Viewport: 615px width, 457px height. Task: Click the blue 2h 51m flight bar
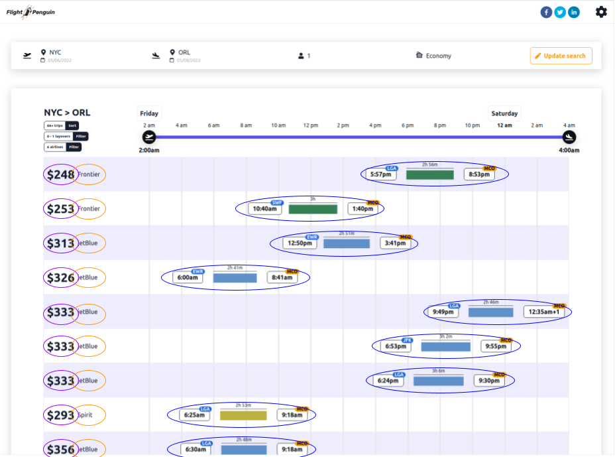click(x=347, y=243)
